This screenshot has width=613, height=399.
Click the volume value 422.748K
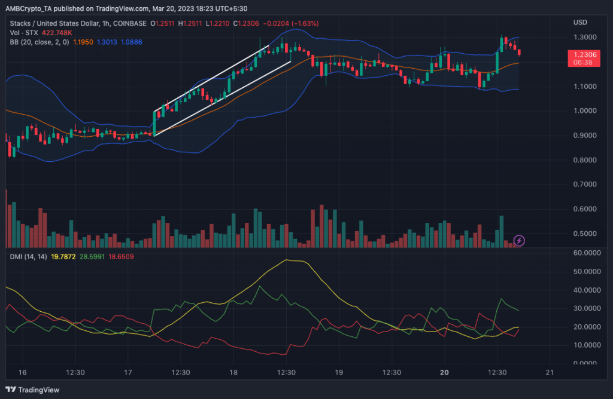click(x=57, y=33)
